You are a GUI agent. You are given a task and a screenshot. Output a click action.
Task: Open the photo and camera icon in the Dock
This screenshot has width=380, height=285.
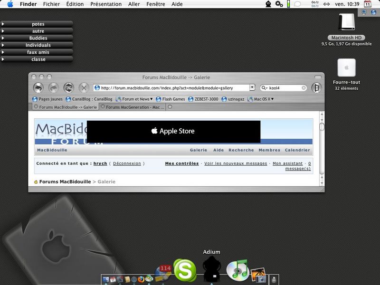(258, 275)
